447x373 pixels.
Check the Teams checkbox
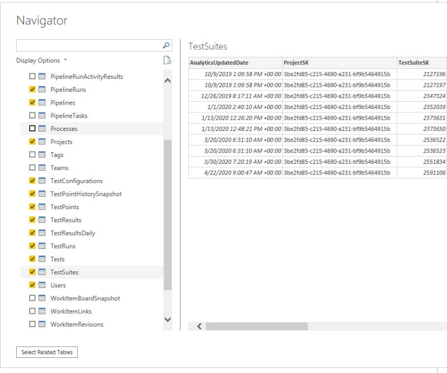pos(32,168)
